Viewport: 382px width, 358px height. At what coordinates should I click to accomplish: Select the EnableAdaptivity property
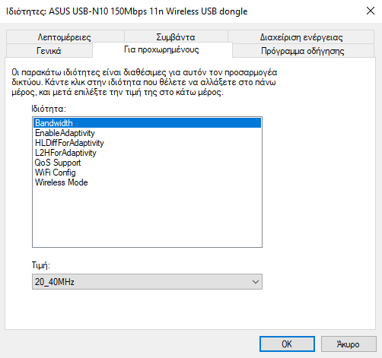click(x=147, y=133)
